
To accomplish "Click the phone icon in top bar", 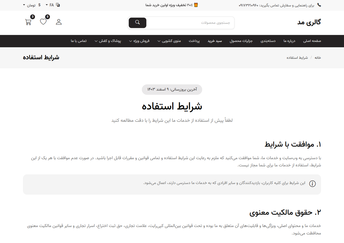I will (x=319, y=5).
